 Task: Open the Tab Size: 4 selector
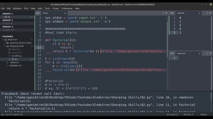pos(188,115)
